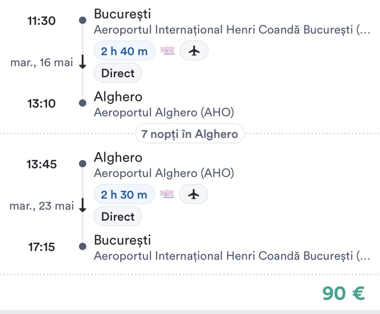
Task: Click the 17:15 arrival timeline dot
Action: (x=83, y=247)
